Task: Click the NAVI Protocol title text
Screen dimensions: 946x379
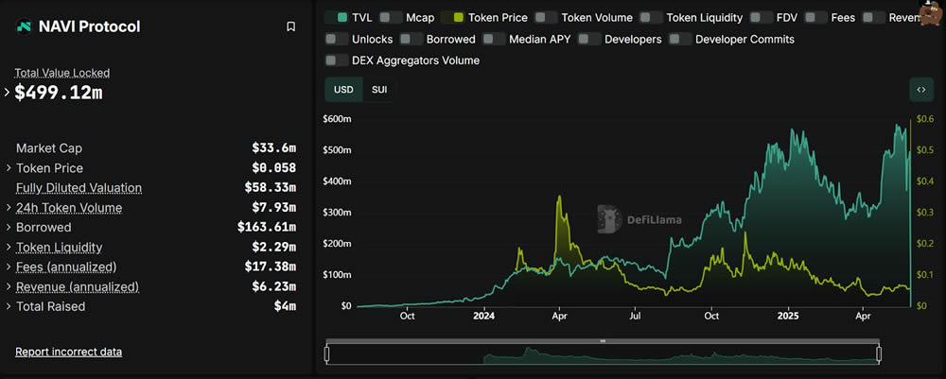Action: (89, 26)
